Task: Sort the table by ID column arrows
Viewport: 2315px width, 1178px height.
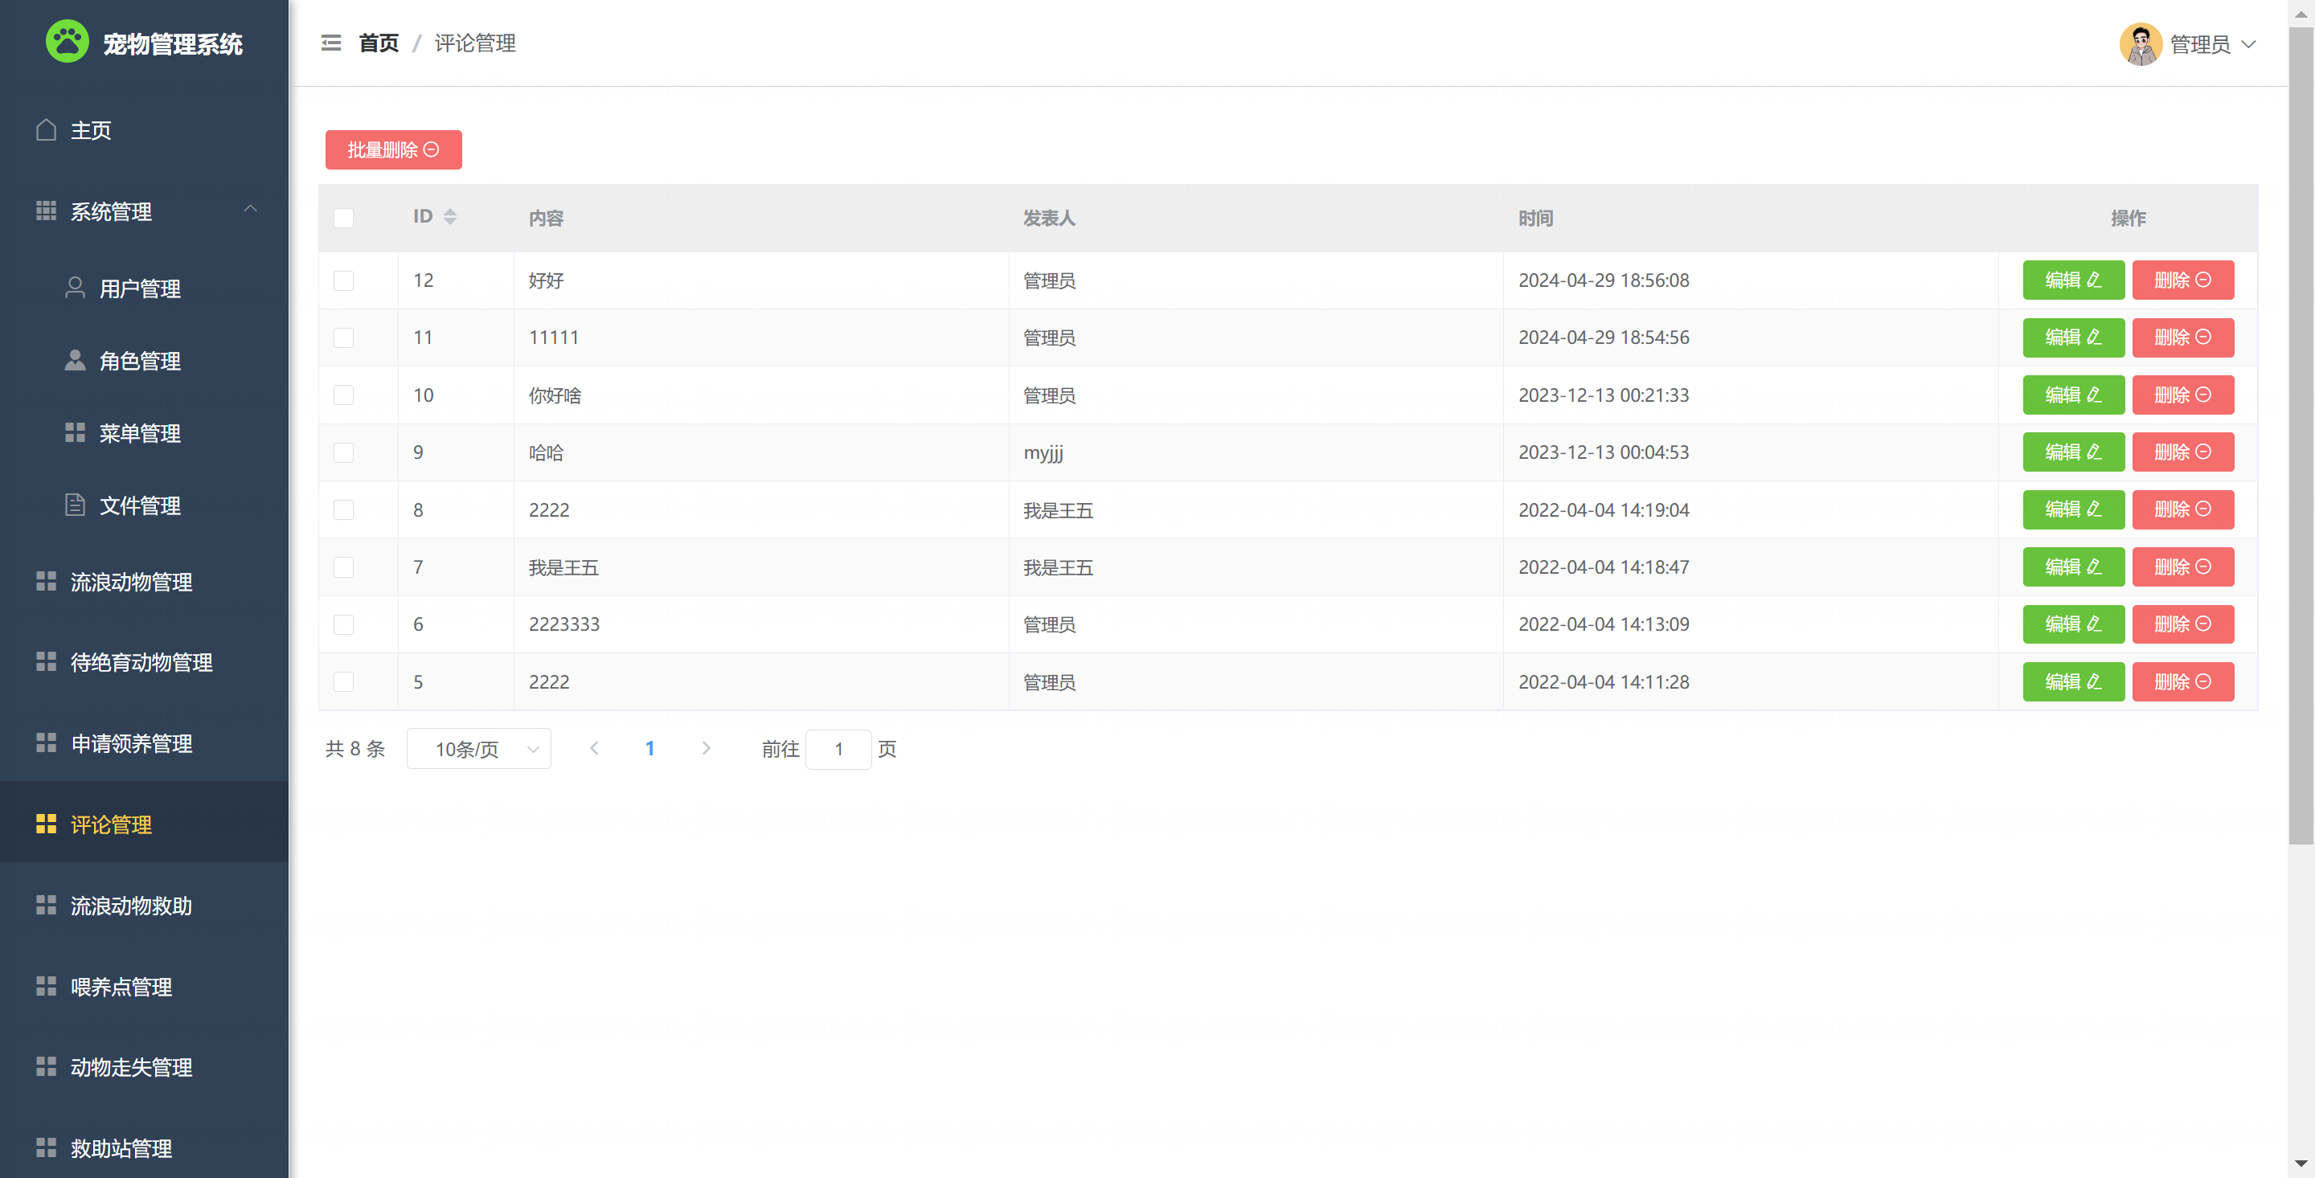Action: pos(449,216)
